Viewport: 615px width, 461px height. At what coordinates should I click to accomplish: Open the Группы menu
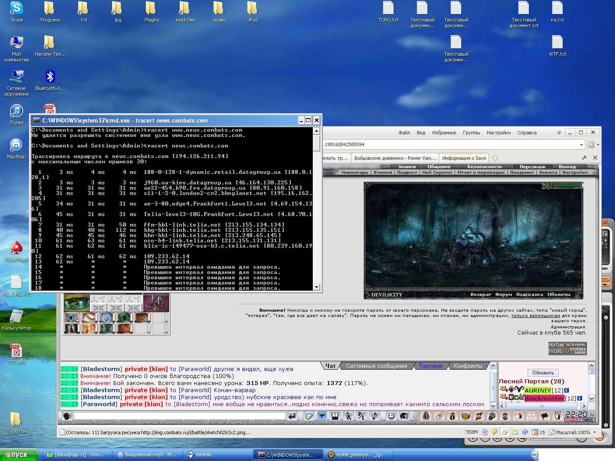pos(471,133)
